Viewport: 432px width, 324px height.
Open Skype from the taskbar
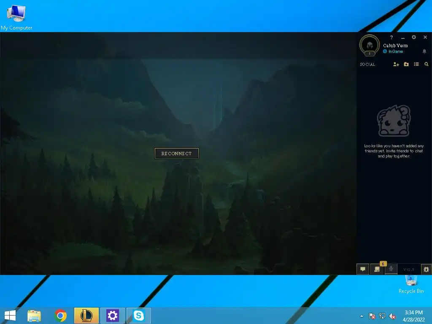tap(138, 316)
